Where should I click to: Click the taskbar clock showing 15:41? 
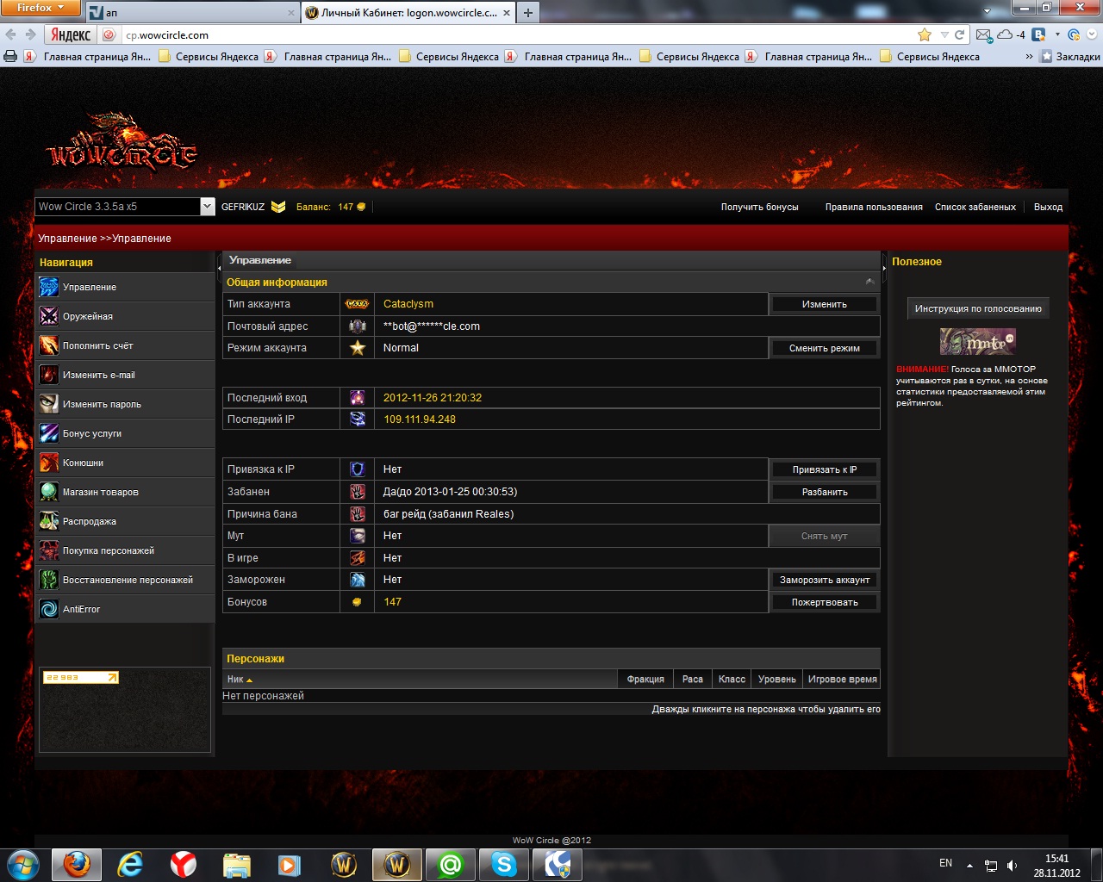[x=1056, y=866]
